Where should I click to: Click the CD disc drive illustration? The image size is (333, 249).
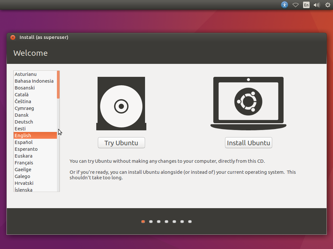tap(121, 103)
